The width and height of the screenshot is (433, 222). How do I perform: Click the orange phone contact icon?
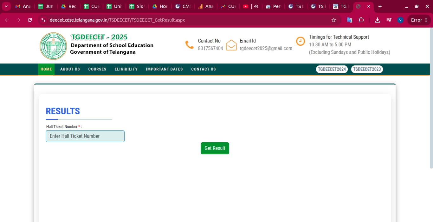pos(190,45)
